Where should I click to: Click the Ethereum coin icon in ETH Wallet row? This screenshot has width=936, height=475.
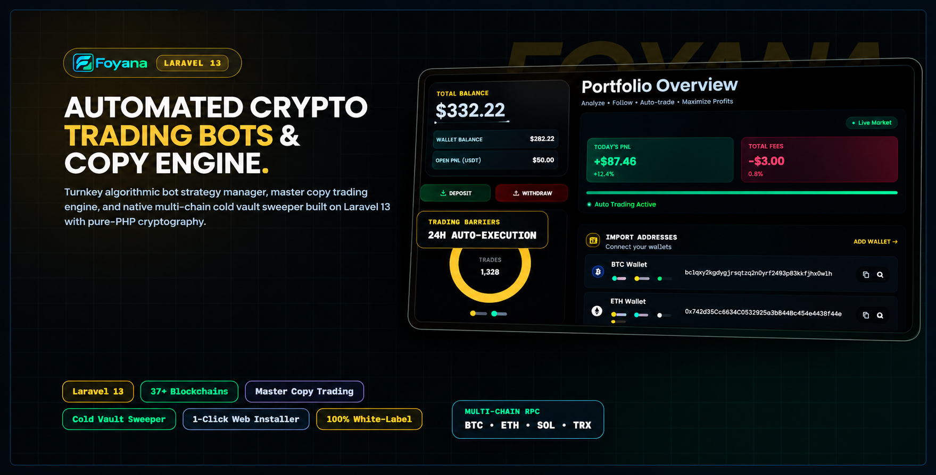(597, 311)
